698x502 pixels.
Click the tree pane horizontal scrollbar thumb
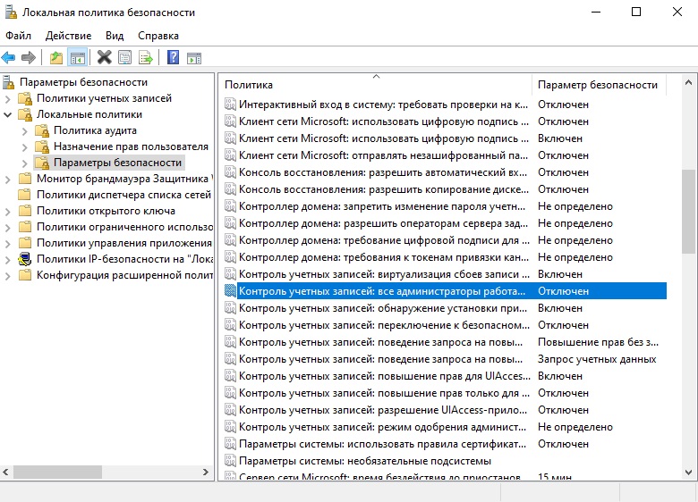click(x=57, y=472)
